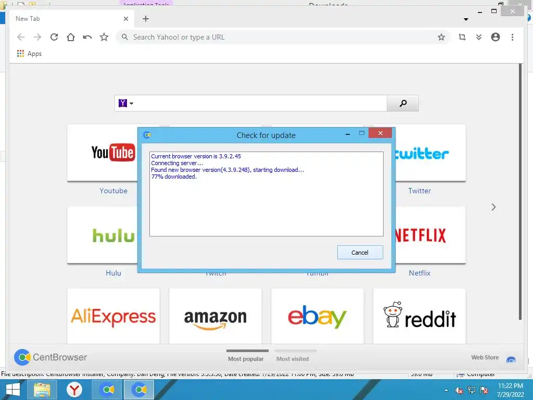This screenshot has height=400, width=533.
Task: Click the magnifier search button
Action: coord(403,103)
